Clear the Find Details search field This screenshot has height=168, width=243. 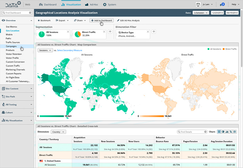coord(205,132)
